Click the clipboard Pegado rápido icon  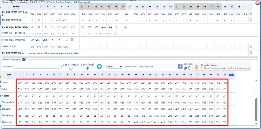(x=197, y=67)
